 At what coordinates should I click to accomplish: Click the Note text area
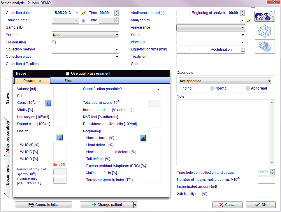pos(223,133)
